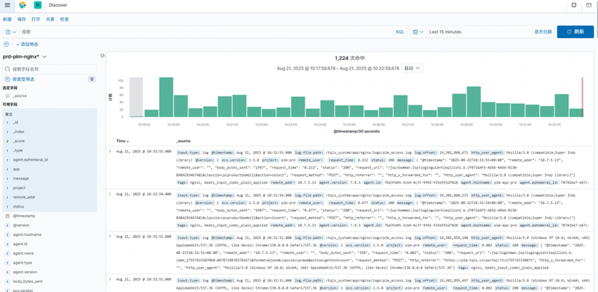Viewport: 598px width, 292px height.
Task: Click the 按类型筛选 link
Action: tap(23, 79)
